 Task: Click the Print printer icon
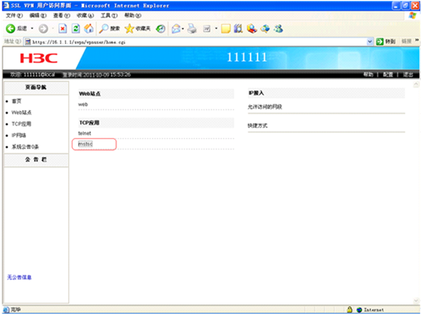tap(192, 28)
